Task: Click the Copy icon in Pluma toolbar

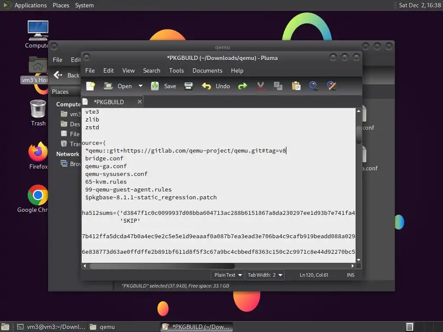Action: coord(278,86)
